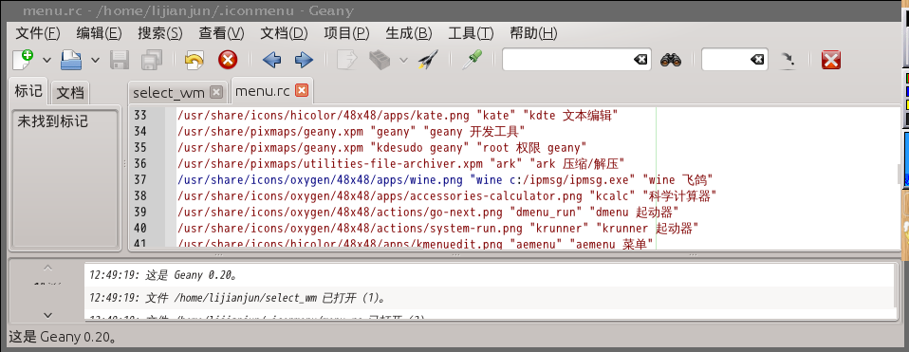Expand the New file template dropdown arrow
909x352 pixels.
(46, 61)
